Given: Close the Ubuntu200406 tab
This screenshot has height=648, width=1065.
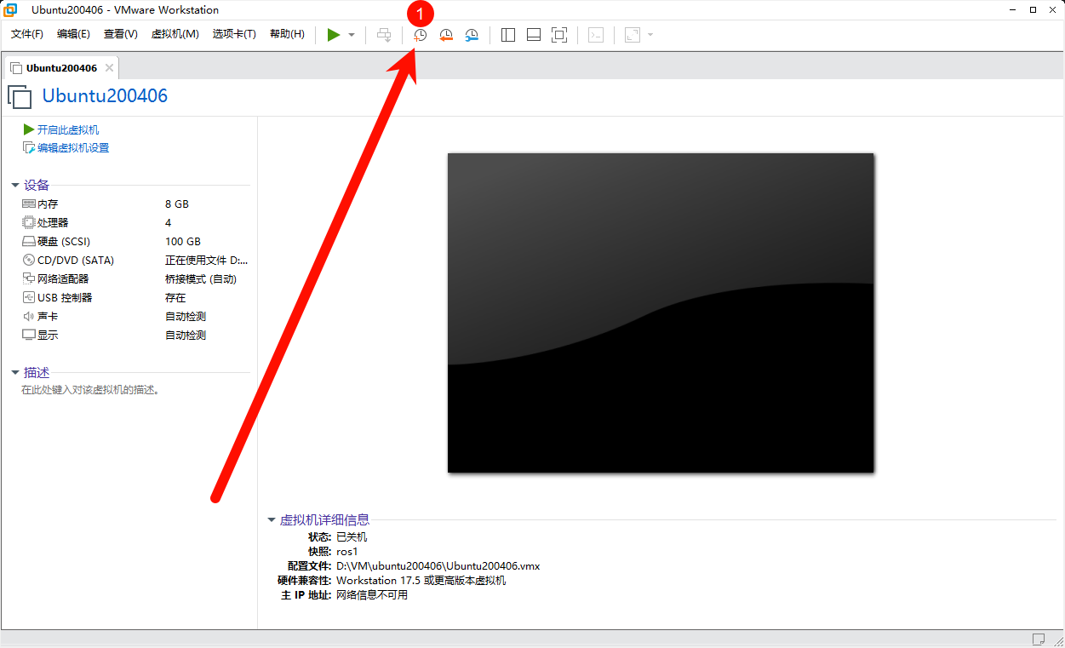Looking at the screenshot, I should click(109, 68).
